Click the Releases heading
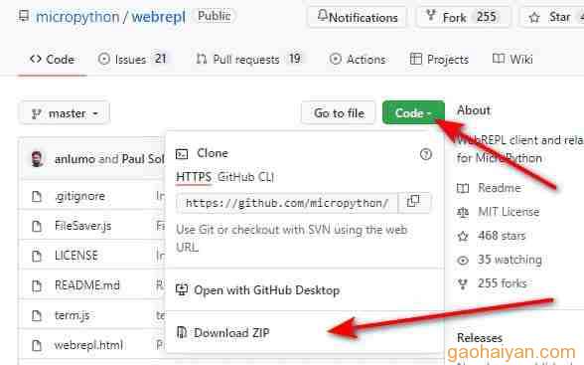This screenshot has height=365, width=584. tap(480, 338)
